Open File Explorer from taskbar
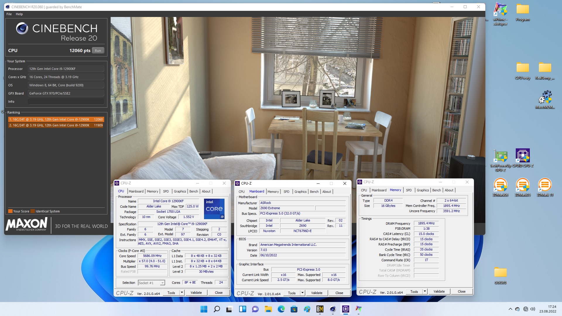 pyautogui.click(x=268, y=309)
